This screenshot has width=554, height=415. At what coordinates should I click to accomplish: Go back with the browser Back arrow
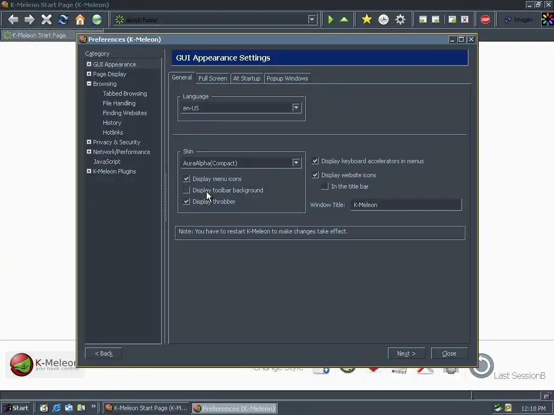pyautogui.click(x=13, y=19)
